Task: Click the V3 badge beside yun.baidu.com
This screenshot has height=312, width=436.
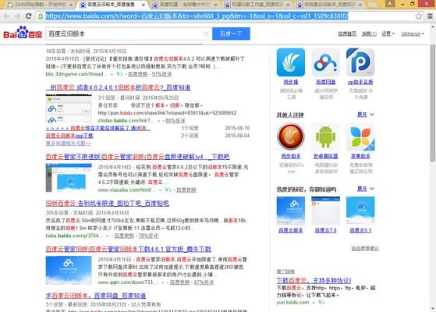Action: coord(321,303)
